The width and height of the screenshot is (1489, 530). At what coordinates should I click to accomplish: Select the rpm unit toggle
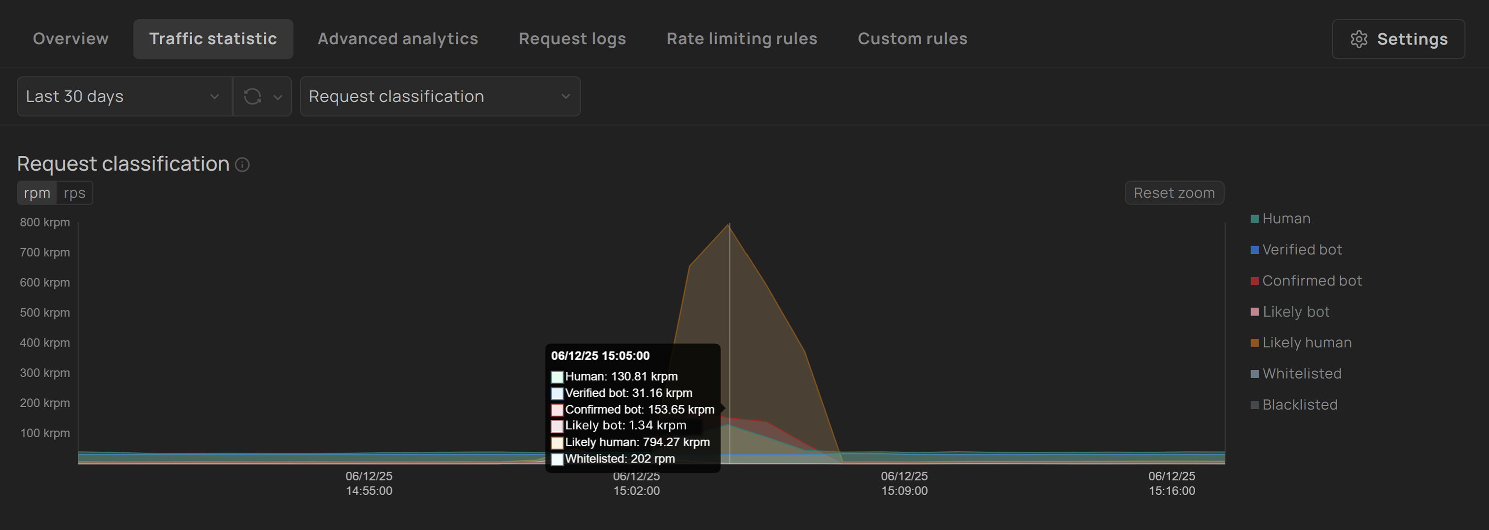coord(37,193)
